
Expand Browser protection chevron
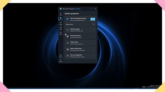tap(94, 36)
